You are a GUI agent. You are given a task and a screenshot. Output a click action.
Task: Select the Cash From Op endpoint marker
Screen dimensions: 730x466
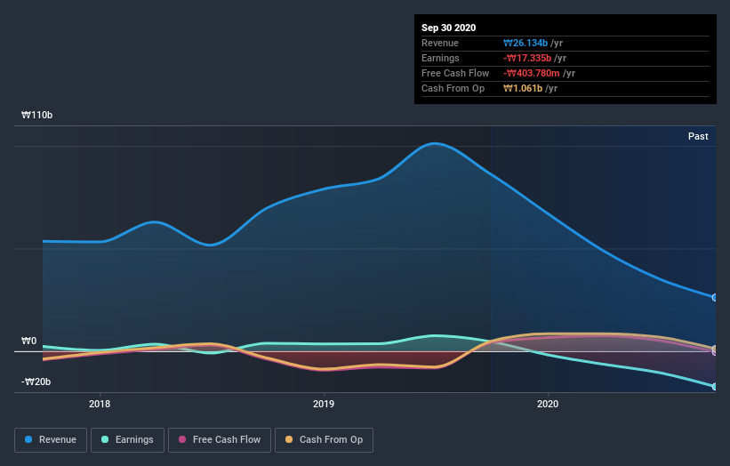point(715,349)
